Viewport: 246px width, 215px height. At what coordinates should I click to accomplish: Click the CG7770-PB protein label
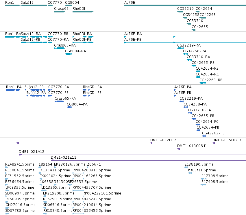(x=58, y=93)
